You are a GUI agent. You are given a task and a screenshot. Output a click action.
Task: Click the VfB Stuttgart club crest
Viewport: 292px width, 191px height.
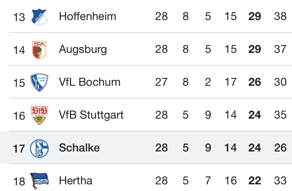(39, 115)
